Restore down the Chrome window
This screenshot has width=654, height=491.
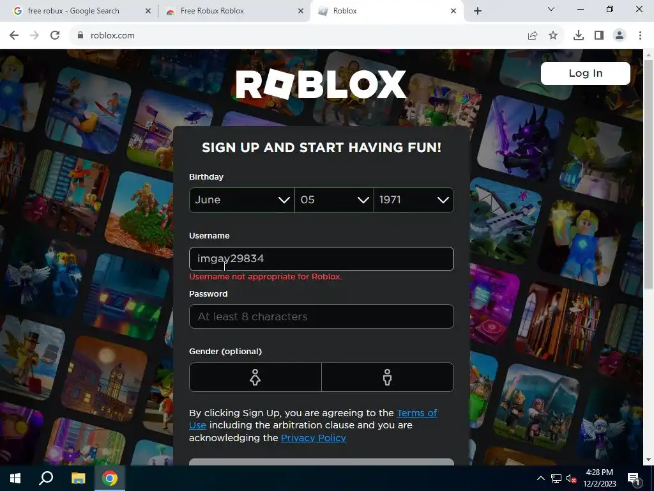[x=610, y=9]
